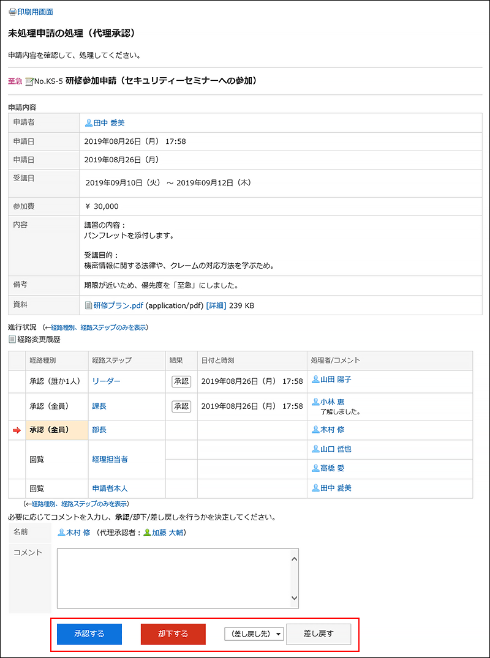Click the user icon beside 木村 修 in 部長 row

click(x=316, y=430)
